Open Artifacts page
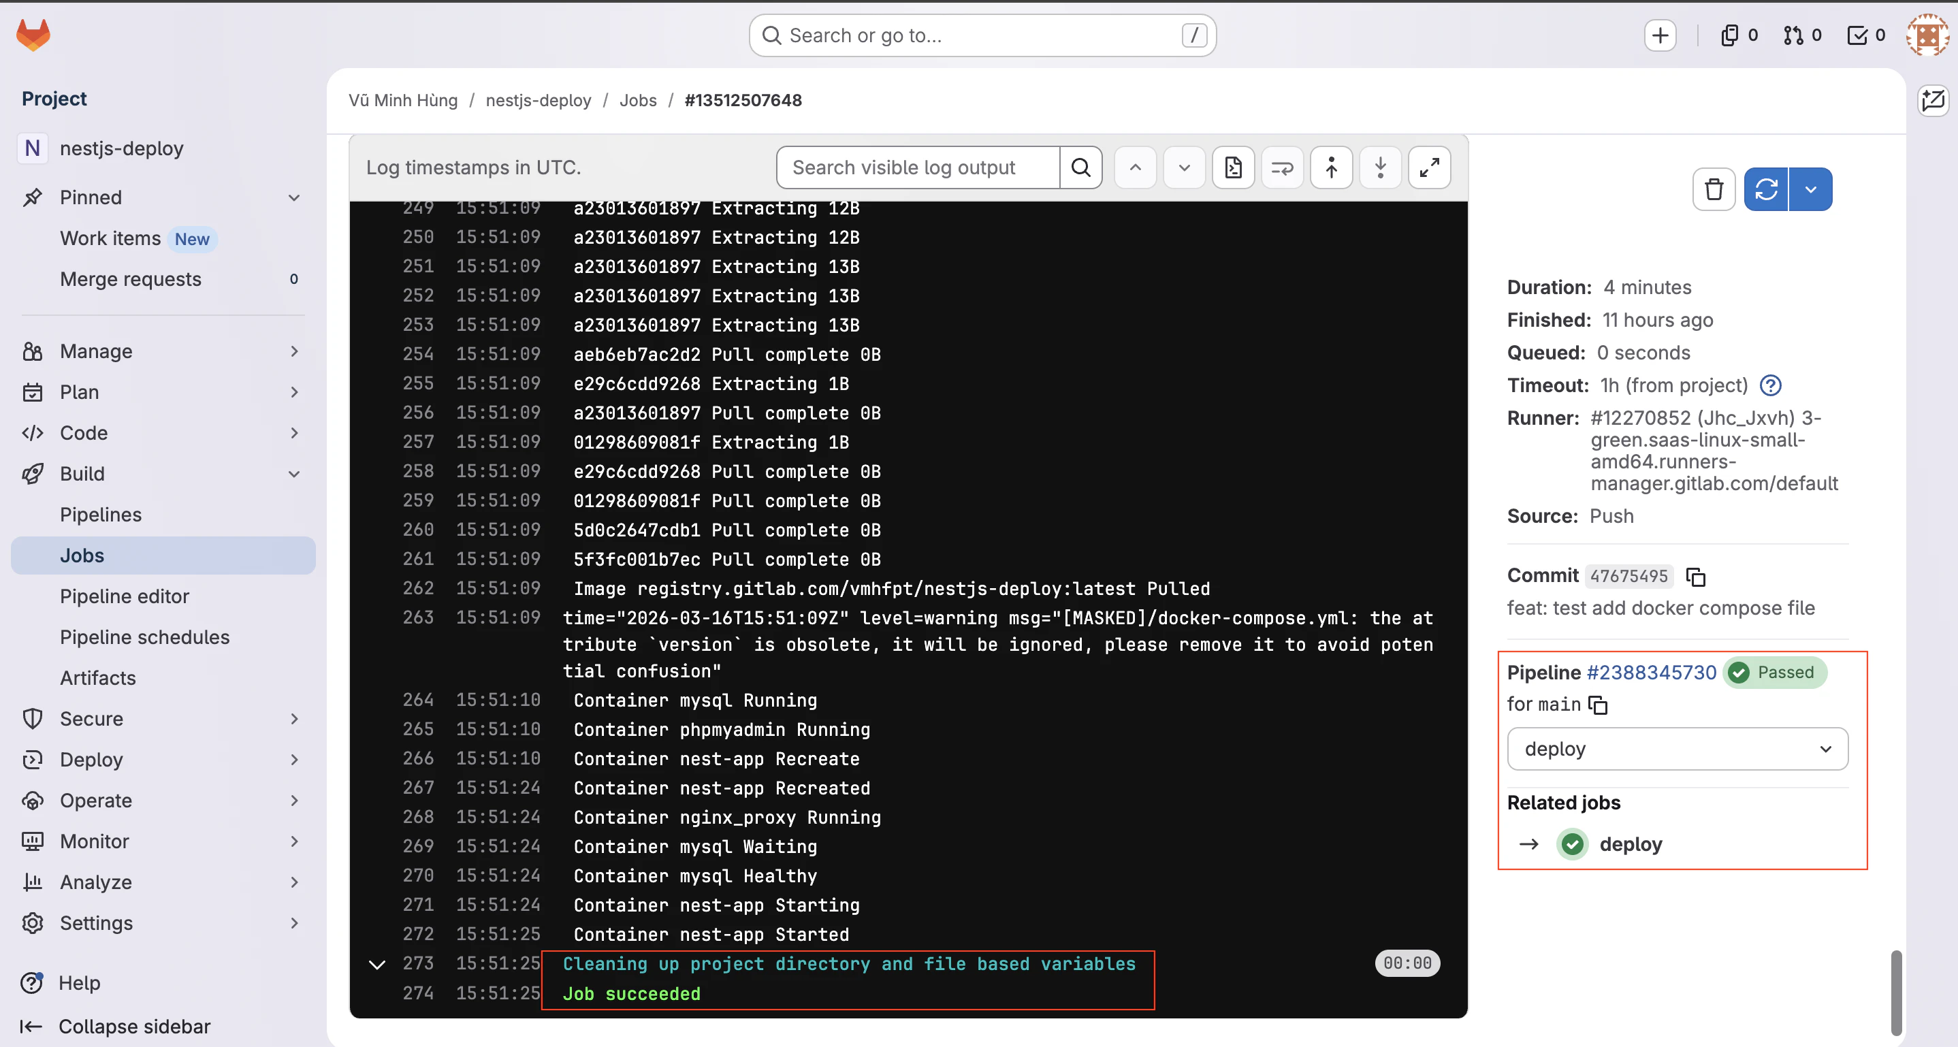Image resolution: width=1958 pixels, height=1047 pixels. (x=163, y=679)
